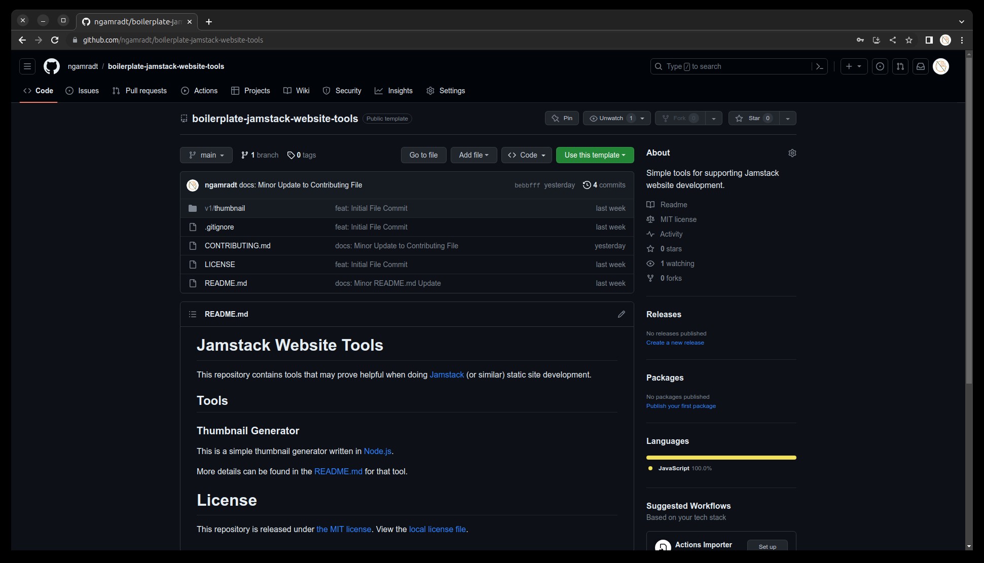Pin the repository
This screenshot has width=984, height=563.
click(562, 118)
